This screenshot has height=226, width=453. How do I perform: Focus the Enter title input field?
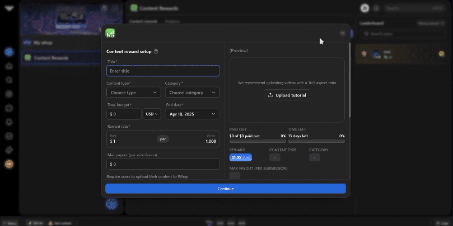pos(162,71)
